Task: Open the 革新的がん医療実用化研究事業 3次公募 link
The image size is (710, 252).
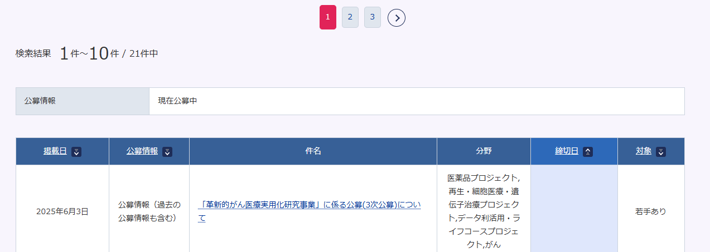Action: coord(309,205)
